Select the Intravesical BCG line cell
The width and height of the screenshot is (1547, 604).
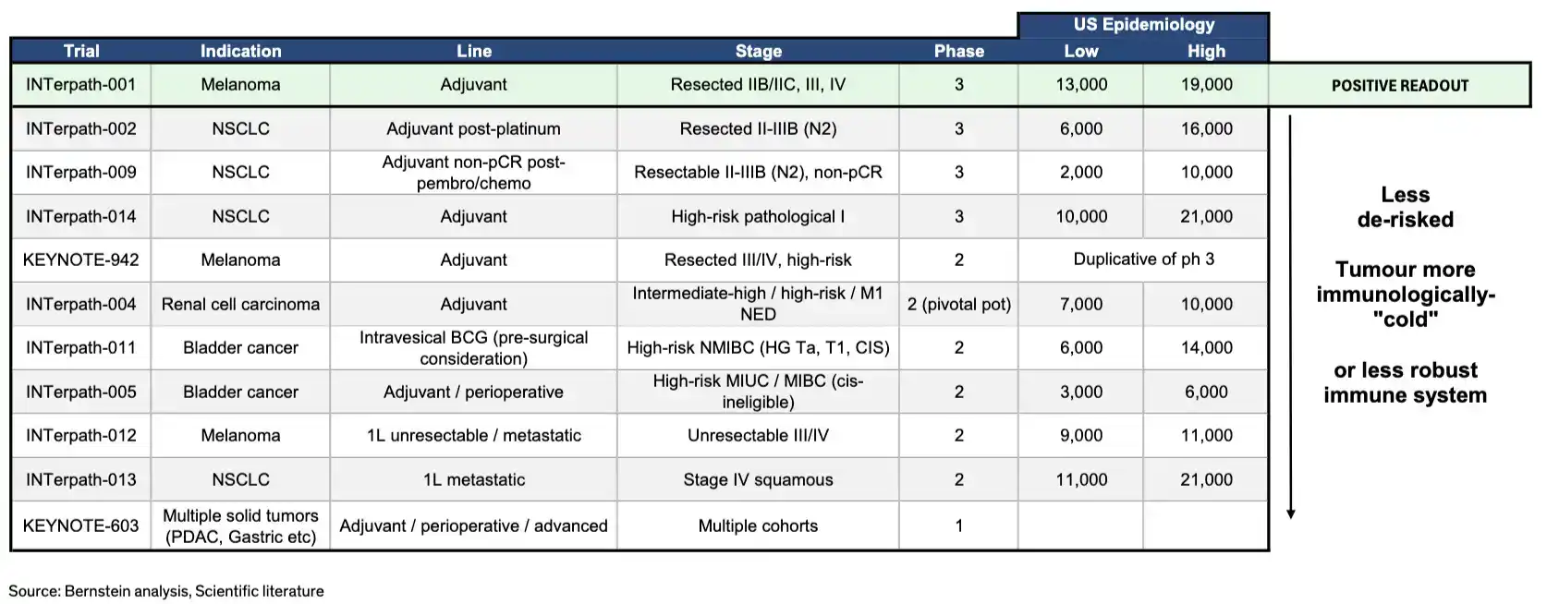(x=473, y=348)
